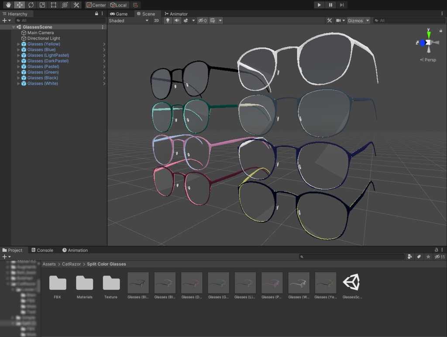The image size is (447, 337).
Task: Click Pause in the playback controls
Action: [x=331, y=5]
